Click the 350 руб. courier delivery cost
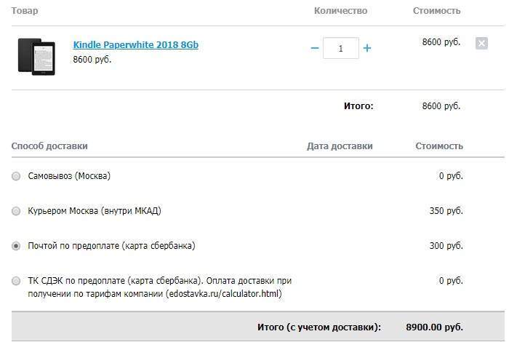This screenshot has width=509, height=342. pyautogui.click(x=446, y=211)
